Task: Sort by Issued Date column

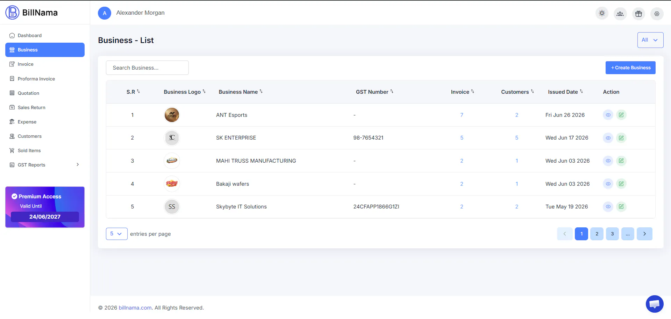Action: (565, 92)
